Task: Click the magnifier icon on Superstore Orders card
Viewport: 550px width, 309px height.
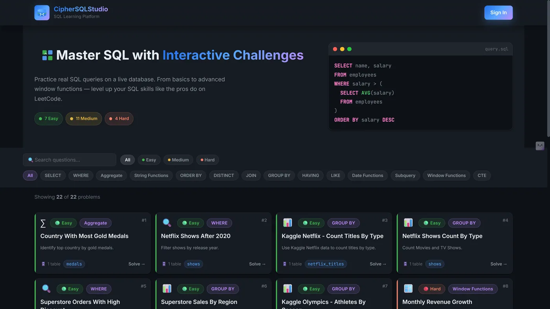Action: pos(46,289)
